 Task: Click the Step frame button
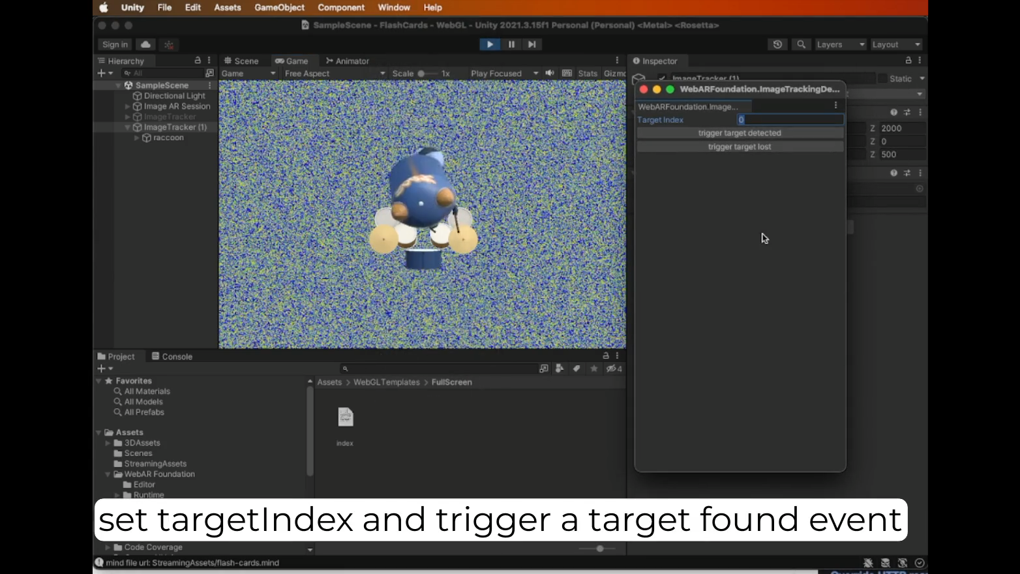click(x=532, y=44)
